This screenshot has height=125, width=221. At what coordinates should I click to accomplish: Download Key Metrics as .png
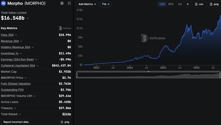[65, 122]
